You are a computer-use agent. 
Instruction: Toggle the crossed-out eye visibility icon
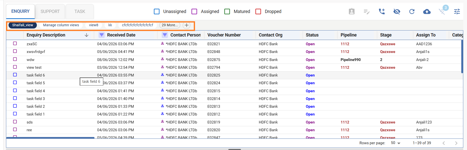coord(397,11)
